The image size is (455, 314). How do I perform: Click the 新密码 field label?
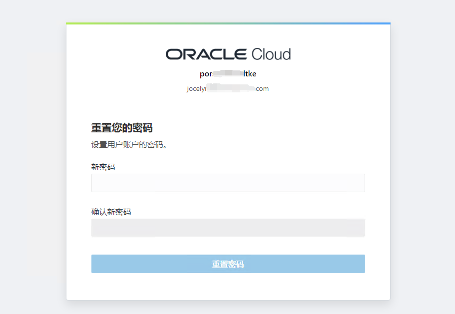point(103,167)
